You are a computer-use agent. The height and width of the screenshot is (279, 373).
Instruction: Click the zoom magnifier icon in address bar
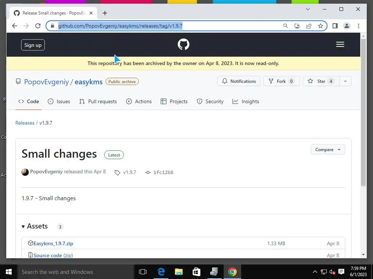(x=286, y=26)
